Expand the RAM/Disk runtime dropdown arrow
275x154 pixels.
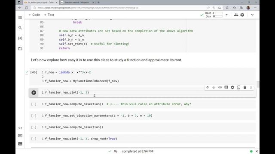(226, 15)
